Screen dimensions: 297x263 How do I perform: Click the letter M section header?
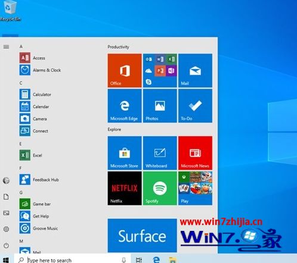pos(21,241)
